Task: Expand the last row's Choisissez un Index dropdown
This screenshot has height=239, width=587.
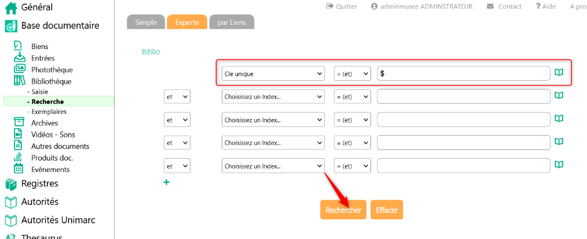Action: click(x=273, y=166)
